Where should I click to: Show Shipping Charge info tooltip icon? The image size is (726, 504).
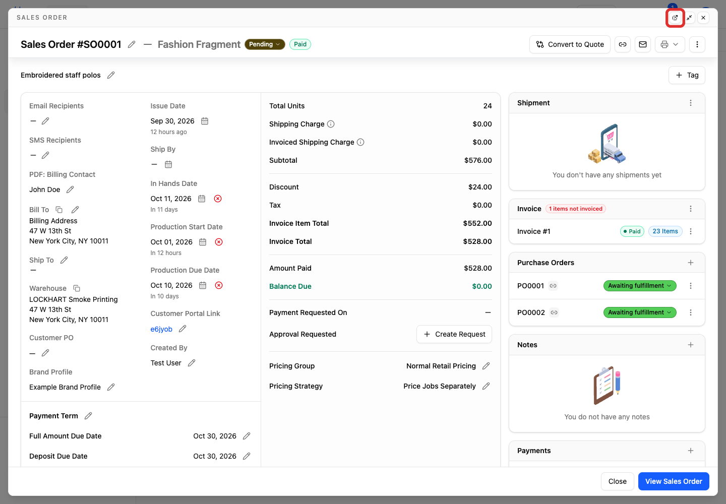(331, 124)
